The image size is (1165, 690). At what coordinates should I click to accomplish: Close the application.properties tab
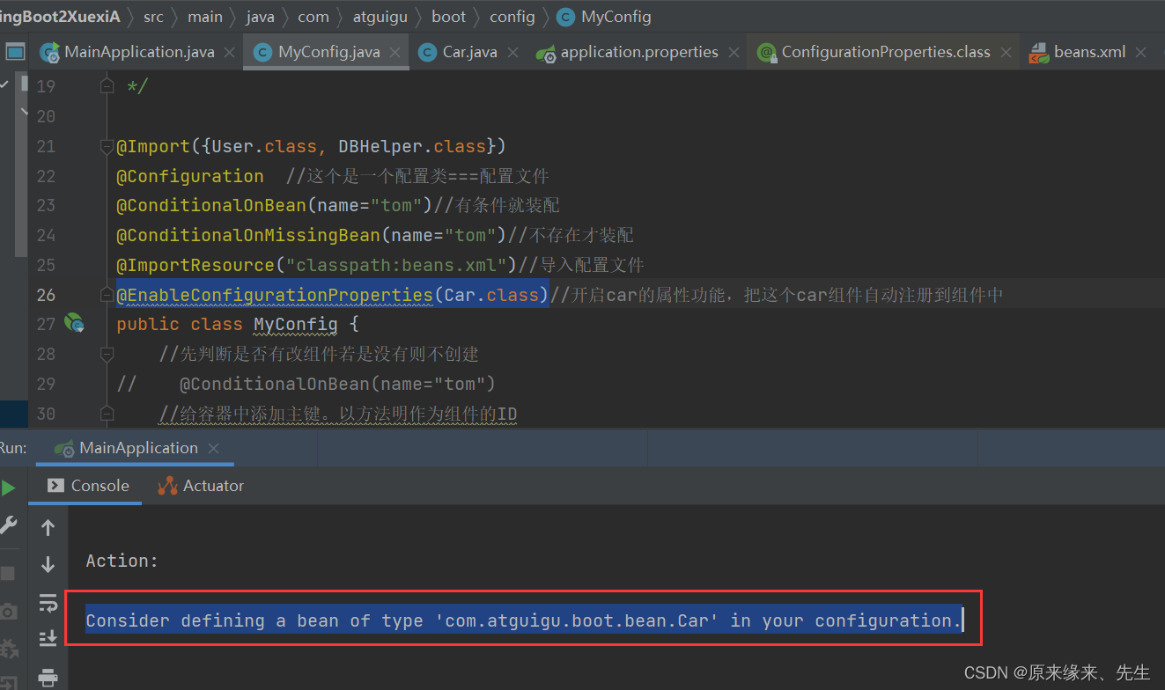[x=734, y=53]
